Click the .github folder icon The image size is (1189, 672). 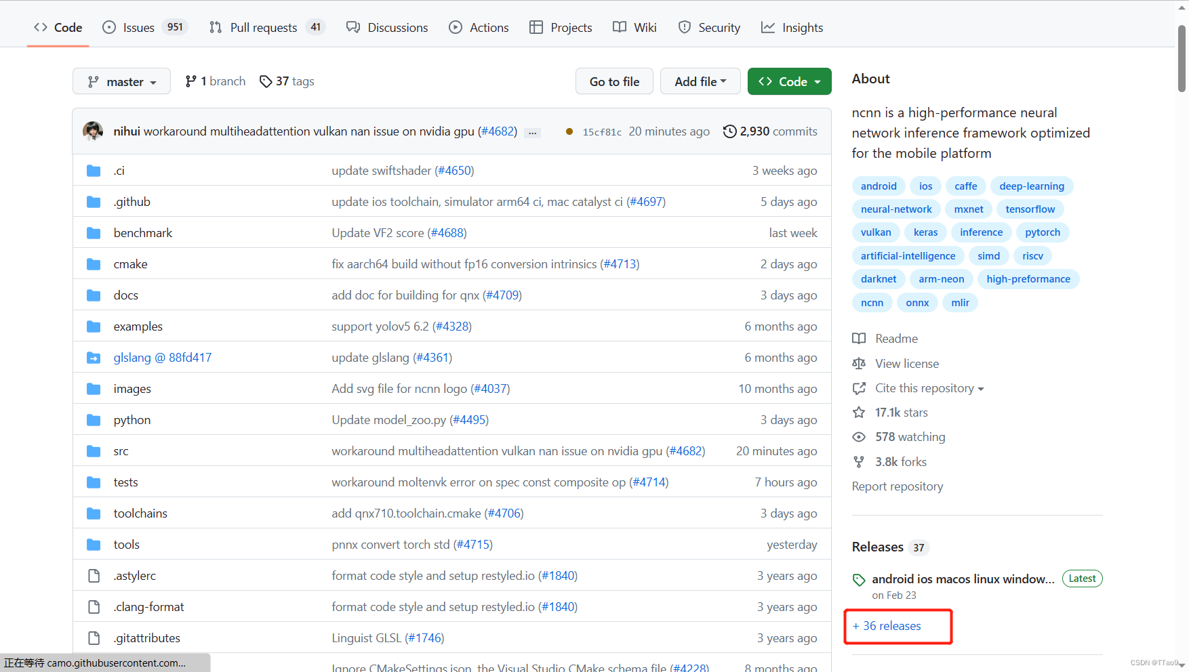(x=94, y=202)
